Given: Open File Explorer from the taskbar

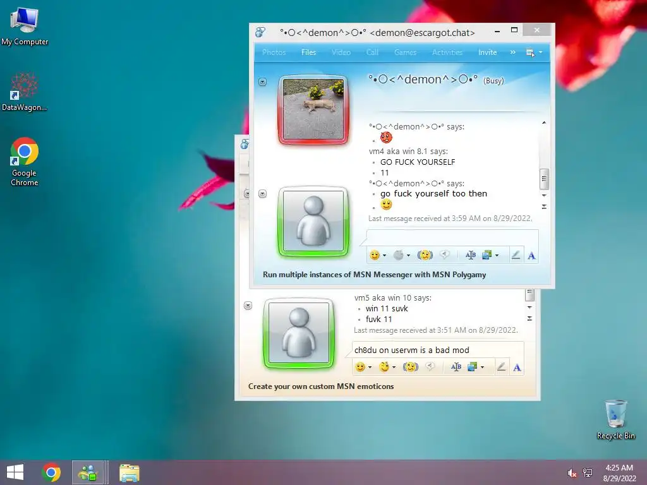Looking at the screenshot, I should pyautogui.click(x=129, y=472).
